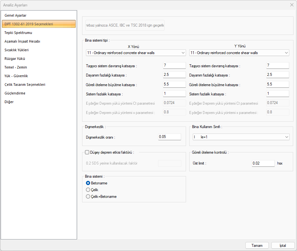Choose Çelik as the building system
The width and height of the screenshot is (297, 251).
tap(88, 190)
